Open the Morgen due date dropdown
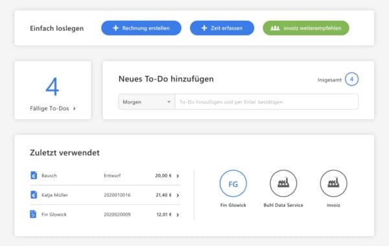 pos(147,102)
